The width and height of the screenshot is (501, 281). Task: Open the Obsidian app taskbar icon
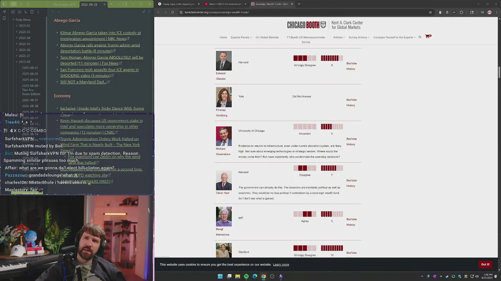coord(281,276)
